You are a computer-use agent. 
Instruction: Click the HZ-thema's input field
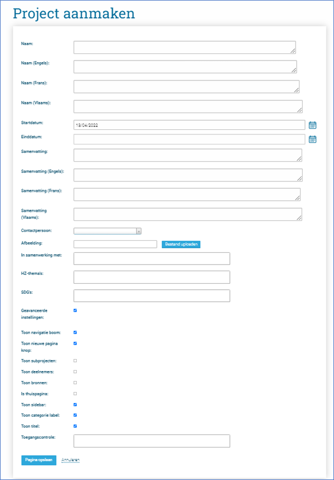pos(152,277)
